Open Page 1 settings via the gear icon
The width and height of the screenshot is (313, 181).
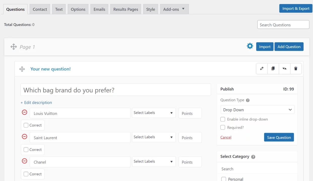pyautogui.click(x=250, y=46)
